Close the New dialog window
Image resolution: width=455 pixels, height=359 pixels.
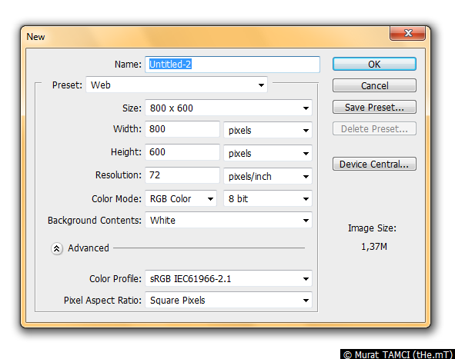point(408,33)
